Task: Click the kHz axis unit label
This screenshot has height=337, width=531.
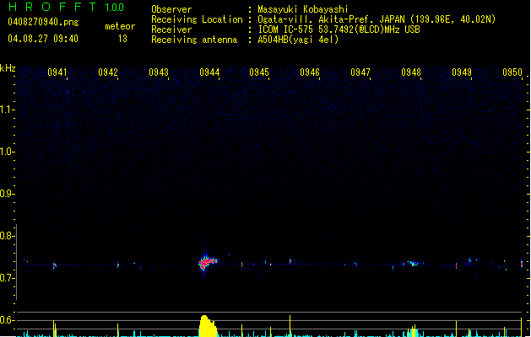Action: point(8,68)
